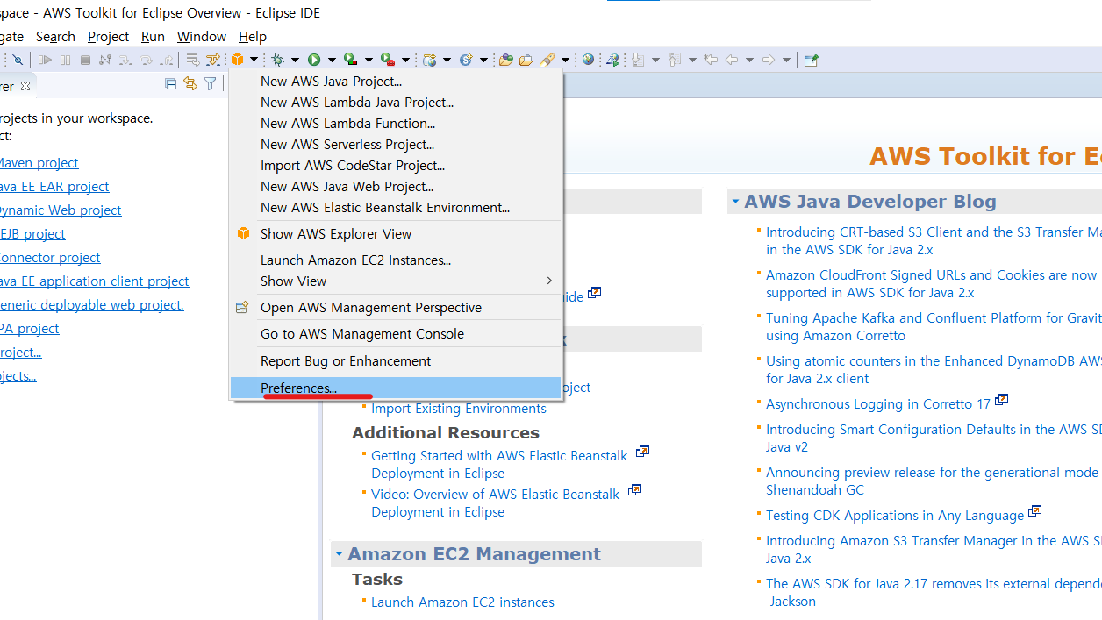
Task: Click the Open Web Browser globe icon
Action: (x=588, y=60)
